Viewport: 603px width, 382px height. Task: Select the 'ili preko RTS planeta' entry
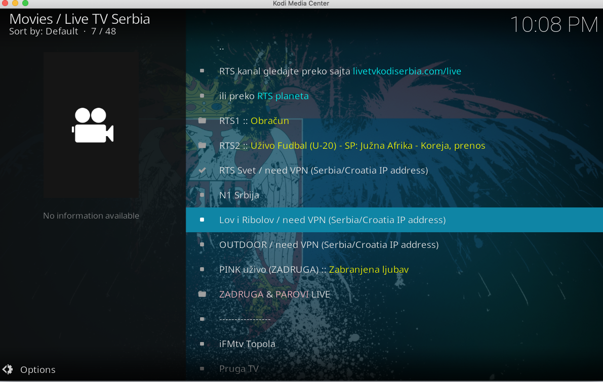[394, 96]
